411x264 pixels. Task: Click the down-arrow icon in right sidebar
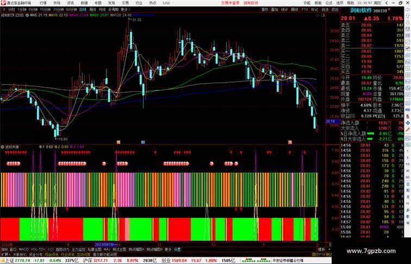pyautogui.click(x=408, y=22)
